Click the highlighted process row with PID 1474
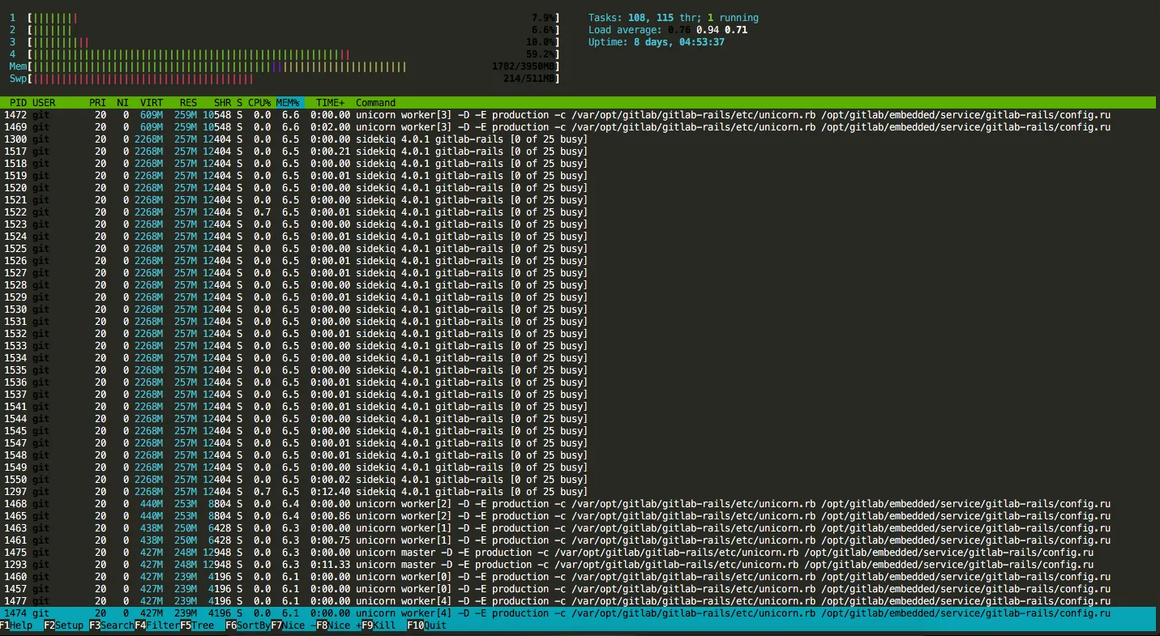The width and height of the screenshot is (1160, 636). click(x=580, y=613)
